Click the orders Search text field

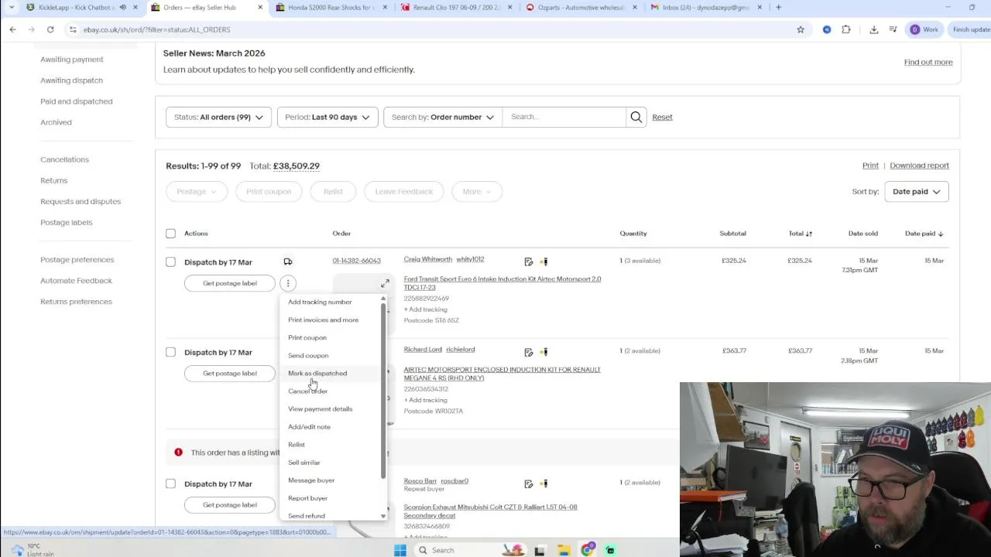564,117
